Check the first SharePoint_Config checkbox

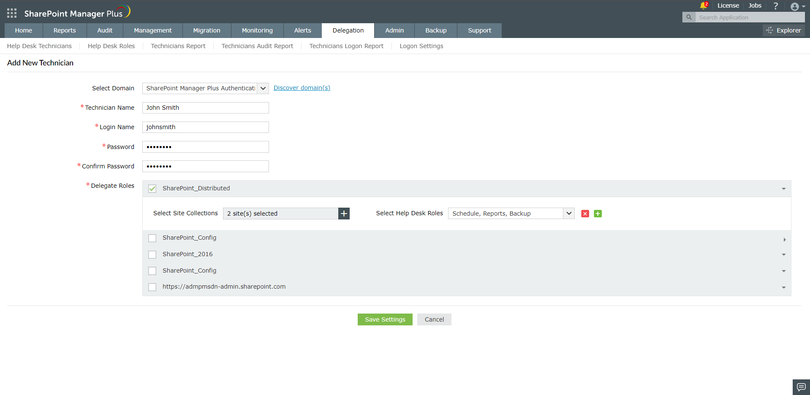(152, 238)
